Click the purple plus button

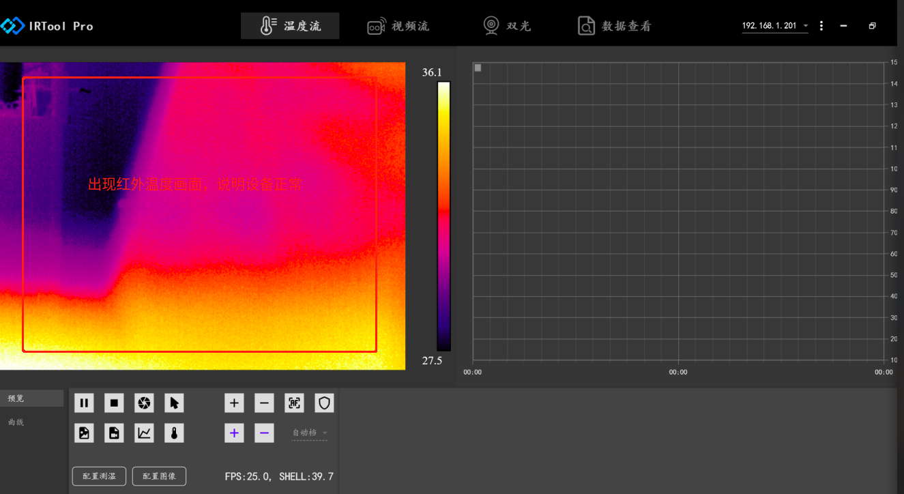click(x=234, y=433)
